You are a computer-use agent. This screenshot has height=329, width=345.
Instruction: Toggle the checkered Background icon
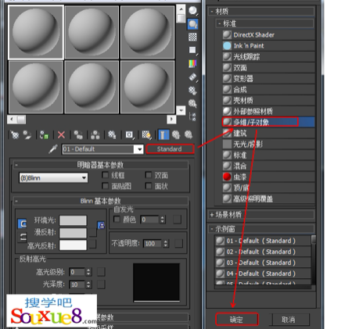click(192, 38)
